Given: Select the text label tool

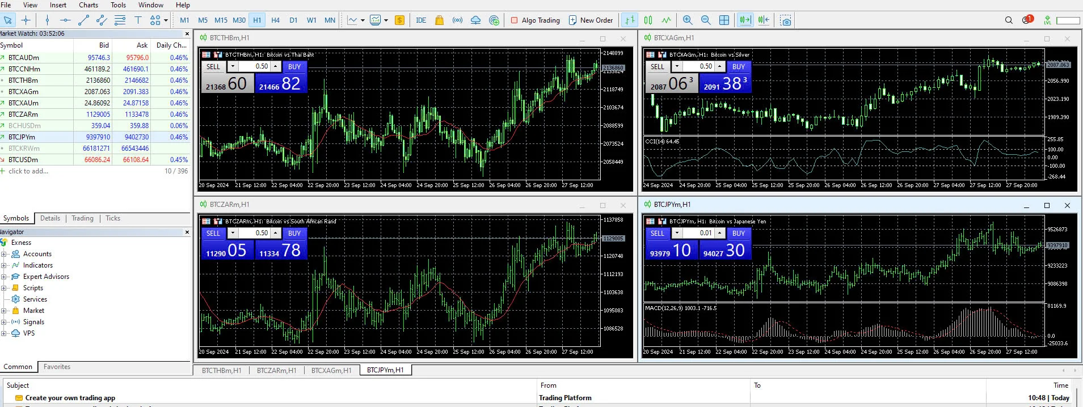Looking at the screenshot, I should [138, 20].
